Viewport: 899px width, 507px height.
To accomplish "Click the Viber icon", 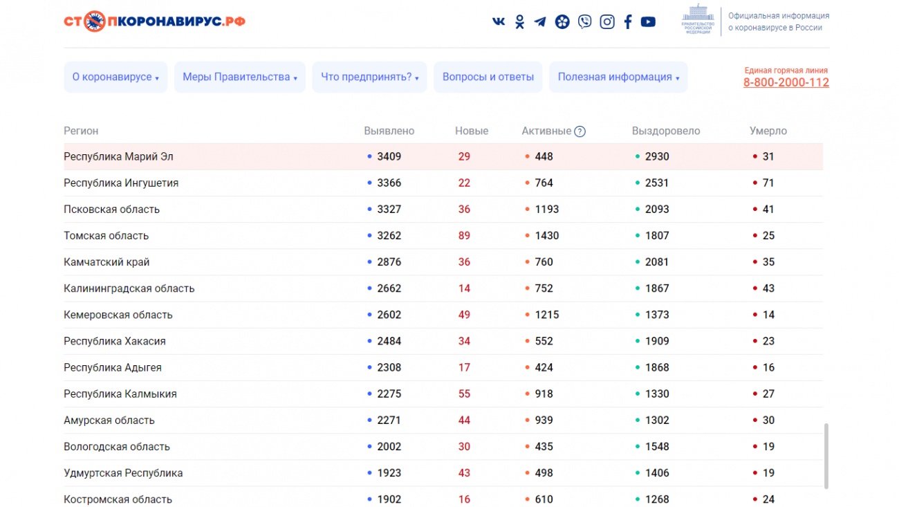I will [584, 21].
